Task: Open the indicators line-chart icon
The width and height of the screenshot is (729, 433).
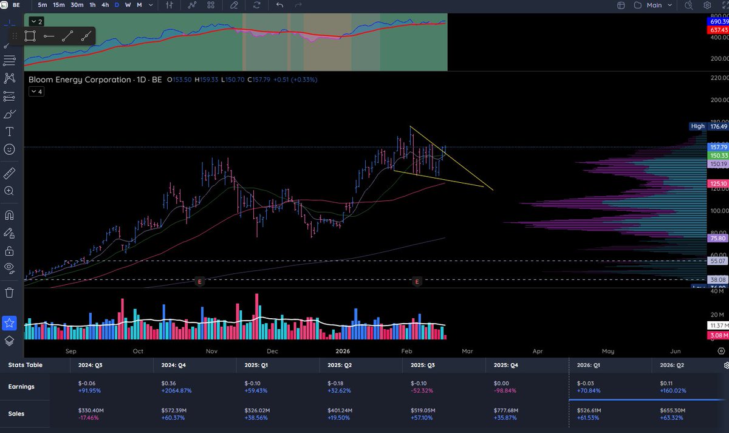Action: point(193,5)
